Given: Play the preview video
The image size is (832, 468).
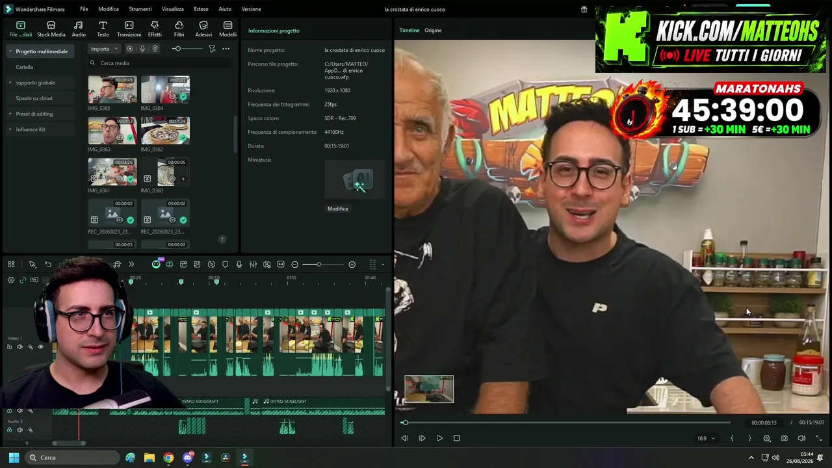Looking at the screenshot, I should pos(439,438).
